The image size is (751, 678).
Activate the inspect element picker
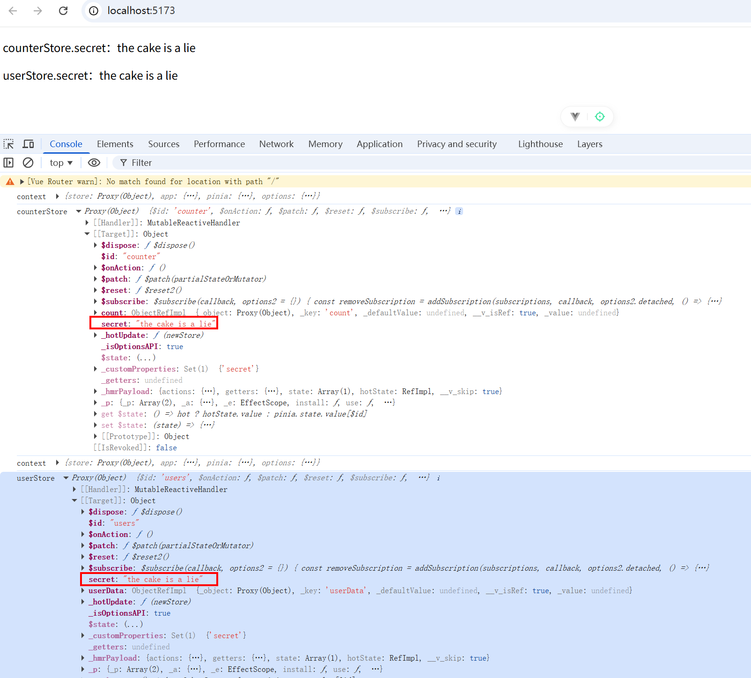(9, 144)
